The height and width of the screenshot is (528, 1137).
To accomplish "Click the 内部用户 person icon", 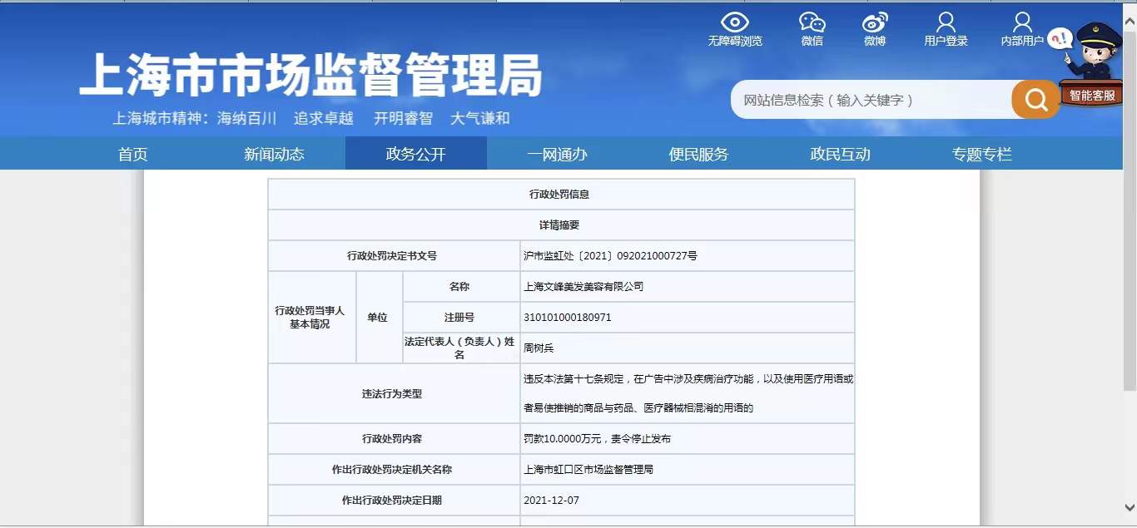I will click(x=1022, y=22).
